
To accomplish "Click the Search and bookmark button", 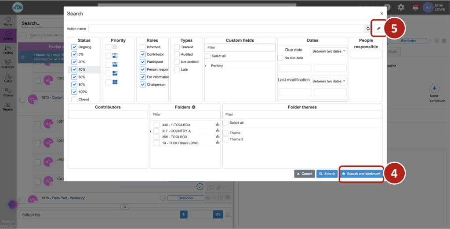I will tap(361, 174).
